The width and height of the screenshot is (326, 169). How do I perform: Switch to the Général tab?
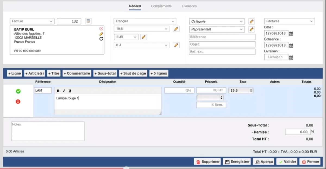click(135, 6)
